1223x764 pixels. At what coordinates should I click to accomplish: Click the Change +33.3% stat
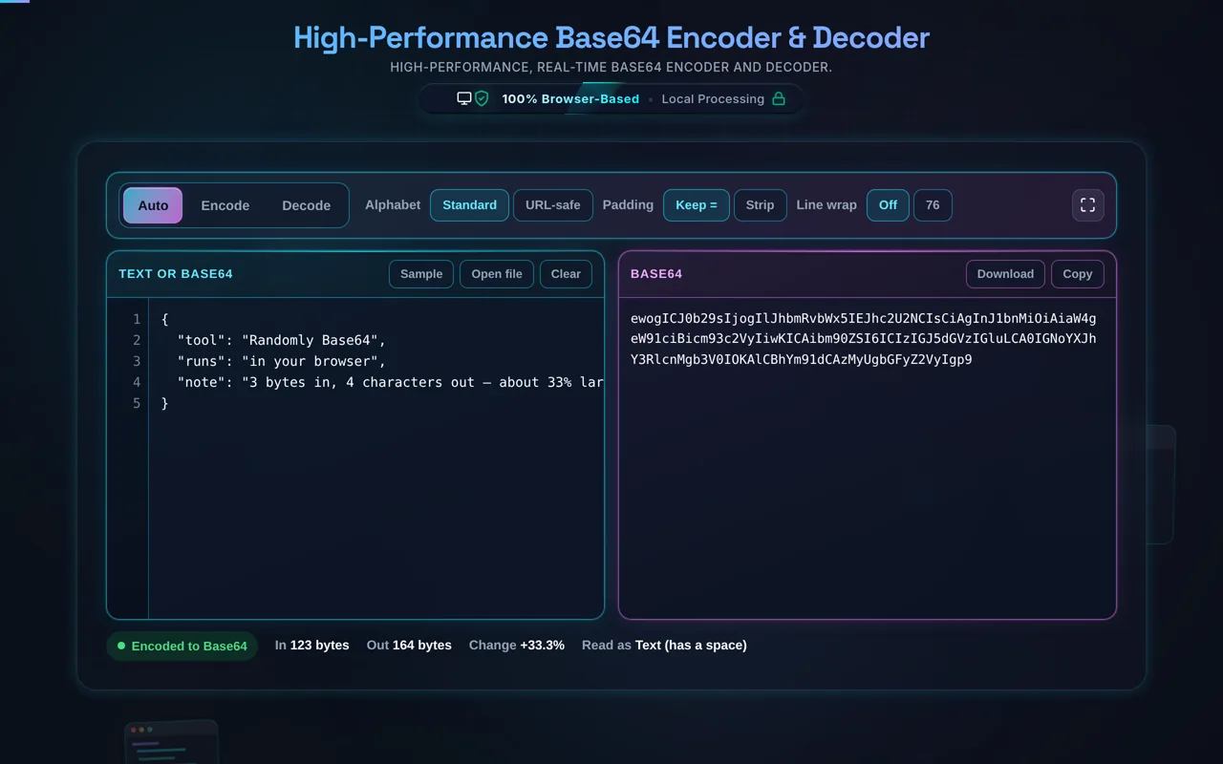tap(517, 646)
